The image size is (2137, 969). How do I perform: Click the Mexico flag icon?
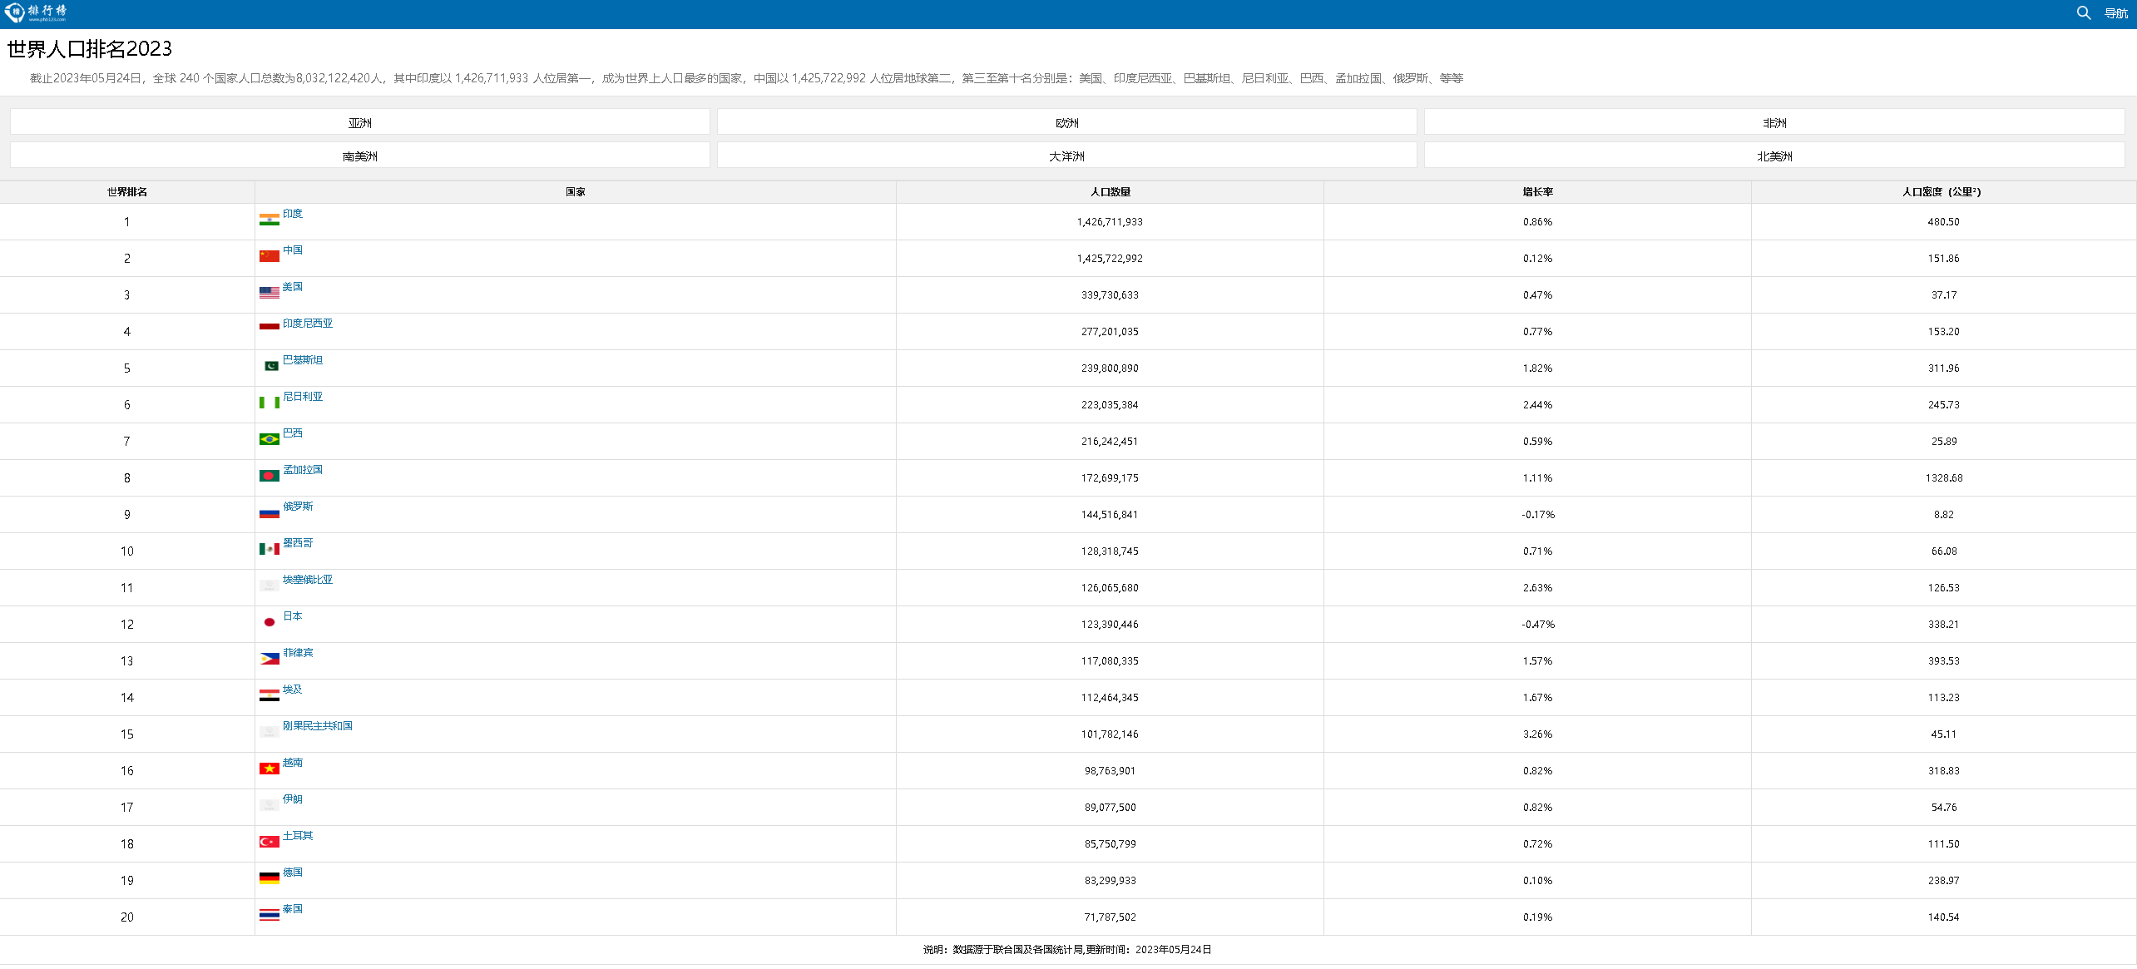pyautogui.click(x=269, y=549)
